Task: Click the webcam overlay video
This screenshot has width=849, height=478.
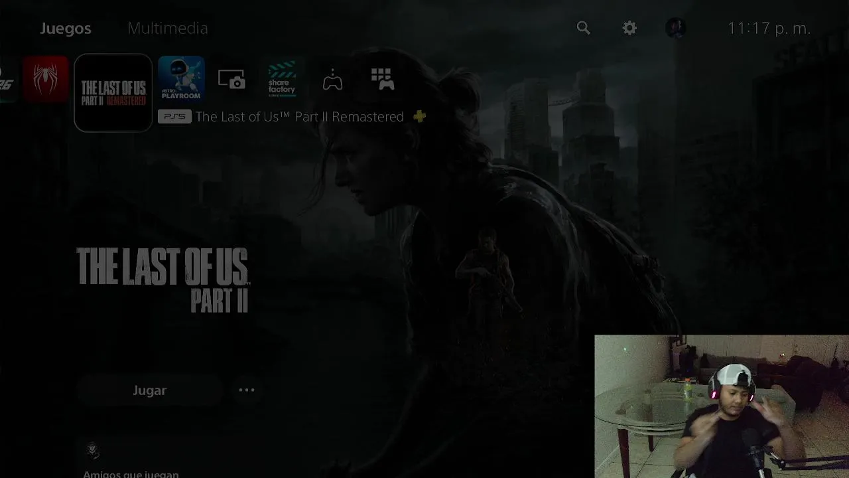Action: coord(722,406)
